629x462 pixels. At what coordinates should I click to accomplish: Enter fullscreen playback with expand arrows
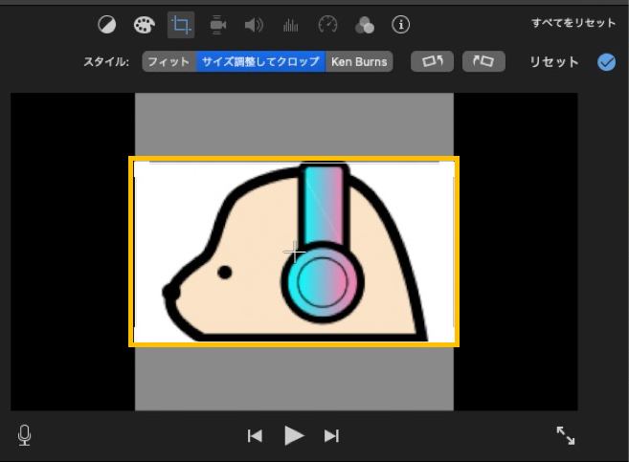566,435
